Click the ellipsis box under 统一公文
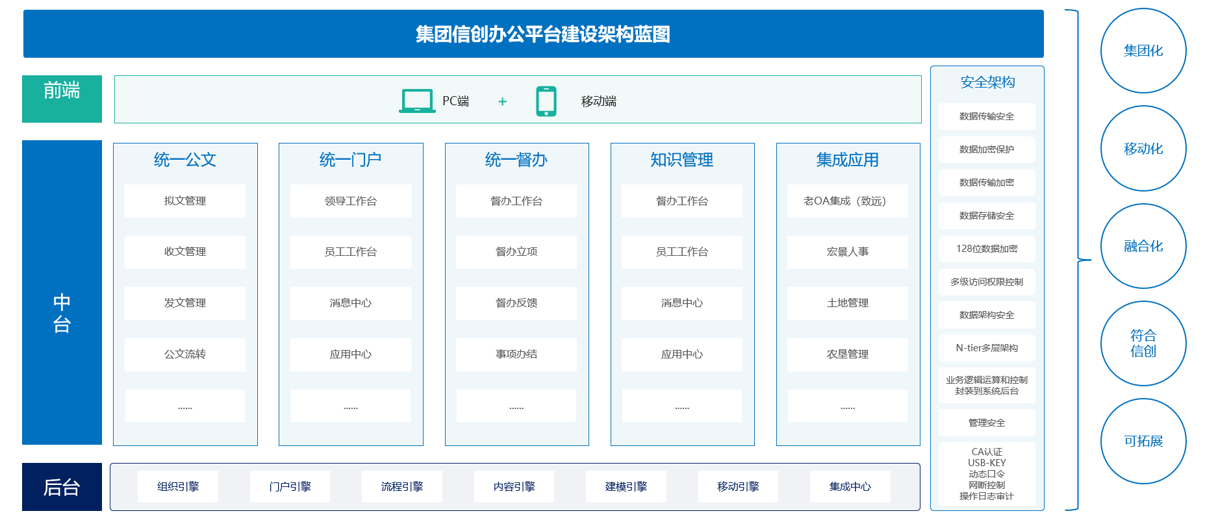 (x=185, y=406)
